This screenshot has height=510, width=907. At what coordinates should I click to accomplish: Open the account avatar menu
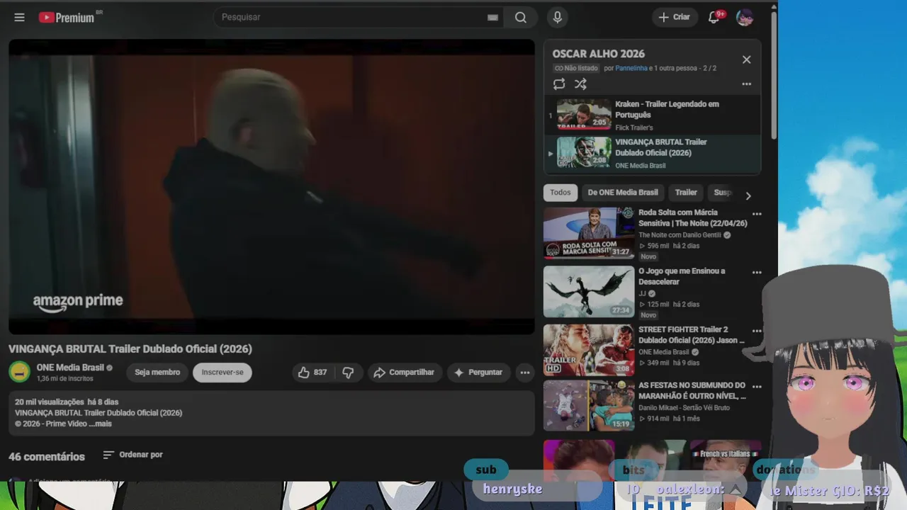[x=745, y=18]
